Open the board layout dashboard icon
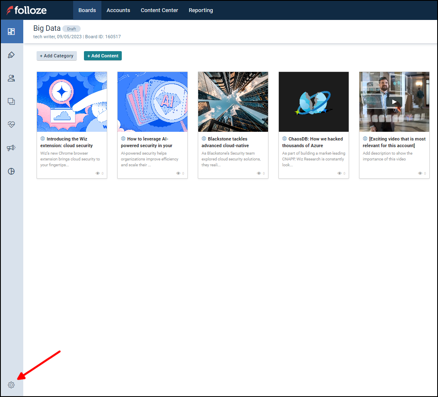Screen dimensions: 438x397 (x=11, y=32)
